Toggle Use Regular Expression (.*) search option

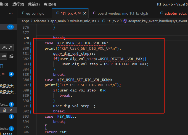[10, 47]
